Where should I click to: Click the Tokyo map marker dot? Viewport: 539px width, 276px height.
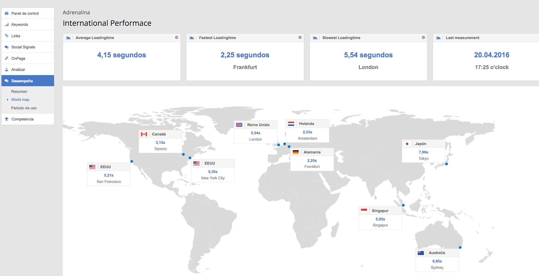coord(447,164)
